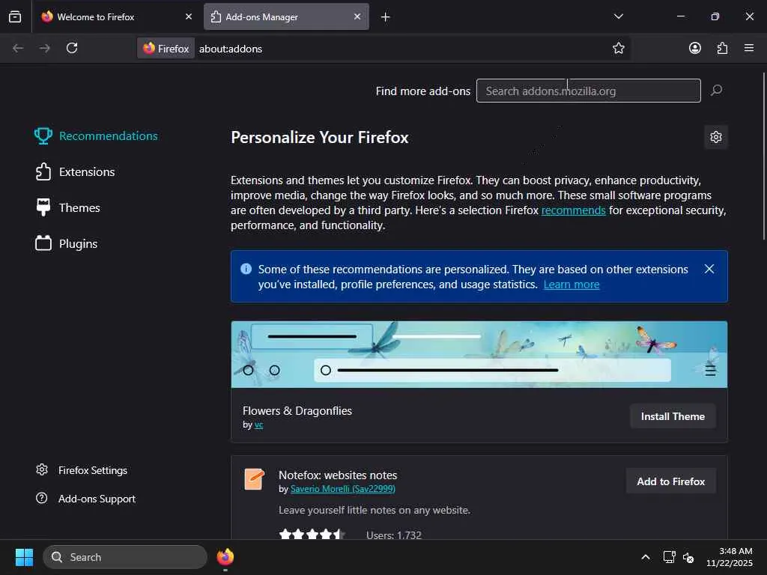Click the addons search magnifier icon
Viewport: 767px width, 575px height.
[x=716, y=91]
